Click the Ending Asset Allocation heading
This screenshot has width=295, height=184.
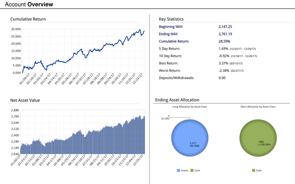coord(177,100)
